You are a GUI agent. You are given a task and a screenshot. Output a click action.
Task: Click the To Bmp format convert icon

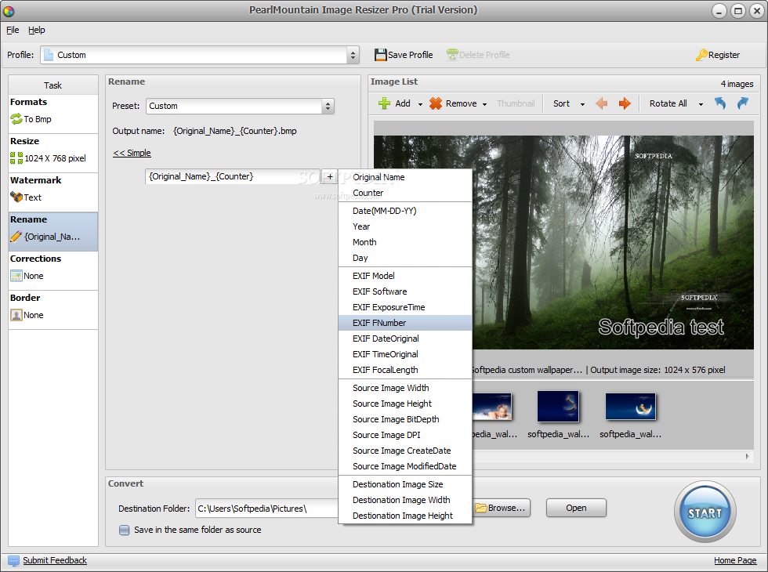pos(16,119)
